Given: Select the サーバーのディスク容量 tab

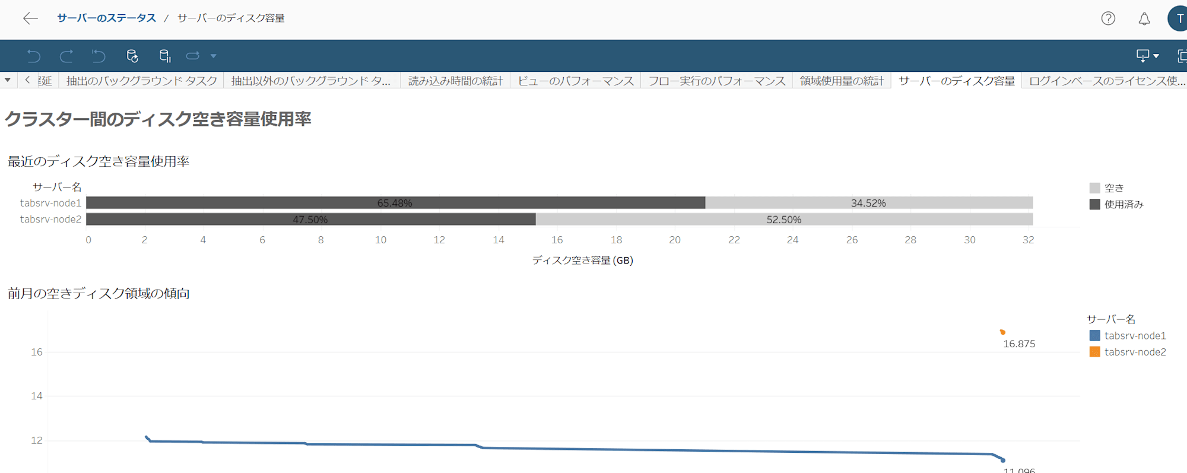Looking at the screenshot, I should (956, 81).
